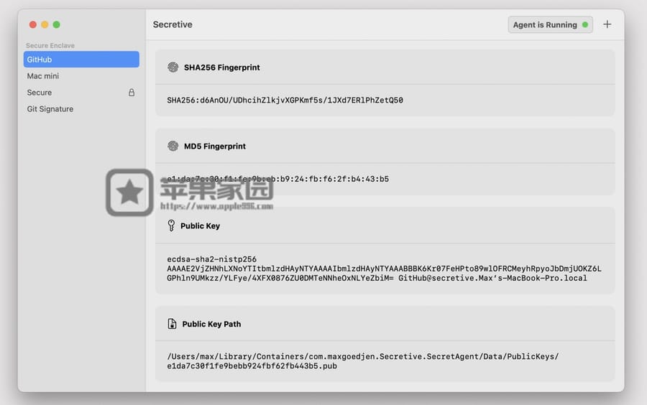
Task: Click the SHA256 Fingerprint heading
Action: click(222, 67)
